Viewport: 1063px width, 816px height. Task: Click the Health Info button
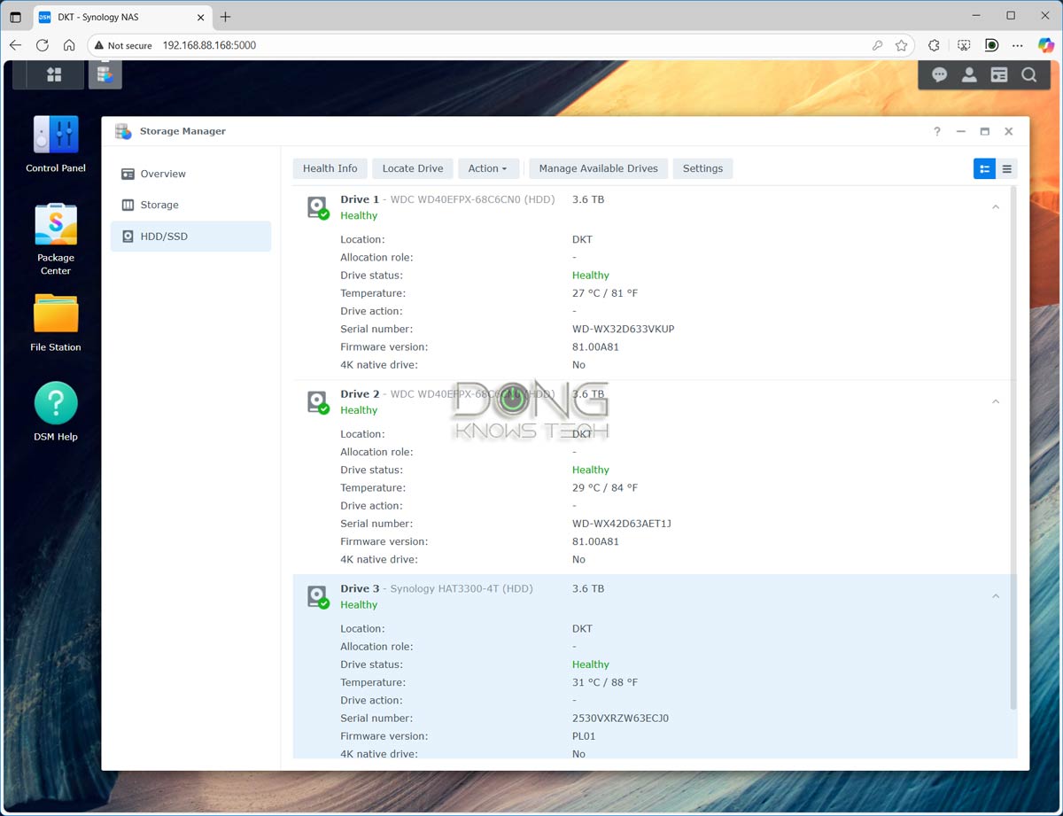point(330,168)
